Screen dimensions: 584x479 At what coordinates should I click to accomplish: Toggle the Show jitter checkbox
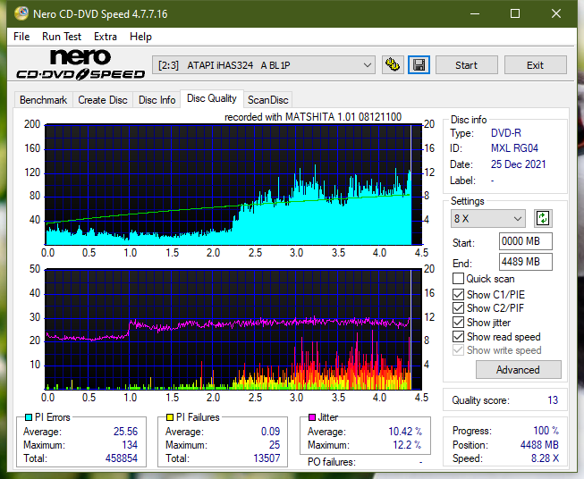point(458,323)
